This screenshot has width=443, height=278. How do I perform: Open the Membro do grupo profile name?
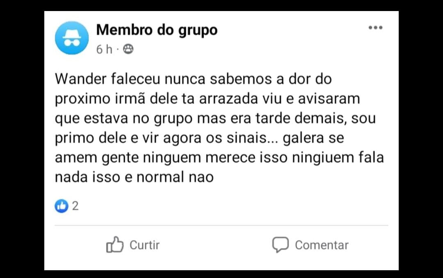[157, 30]
